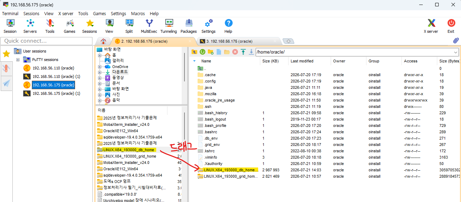Image resolution: width=461 pixels, height=202 pixels.
Task: Select the star Sessions sidebar tab
Action: pyautogui.click(x=6, y=54)
